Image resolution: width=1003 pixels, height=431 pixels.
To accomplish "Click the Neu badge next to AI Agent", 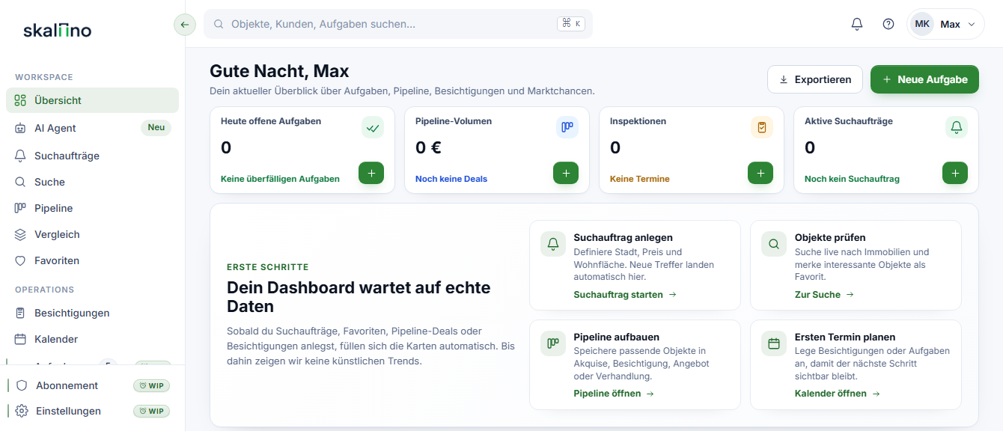I will pyautogui.click(x=156, y=127).
